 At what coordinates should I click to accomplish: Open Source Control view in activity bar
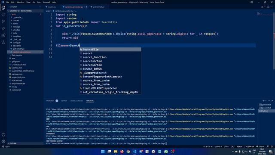[3, 22]
